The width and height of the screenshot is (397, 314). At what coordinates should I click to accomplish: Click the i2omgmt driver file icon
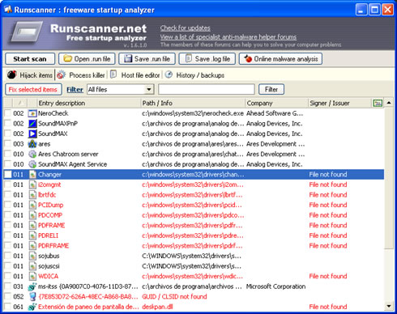click(32, 185)
